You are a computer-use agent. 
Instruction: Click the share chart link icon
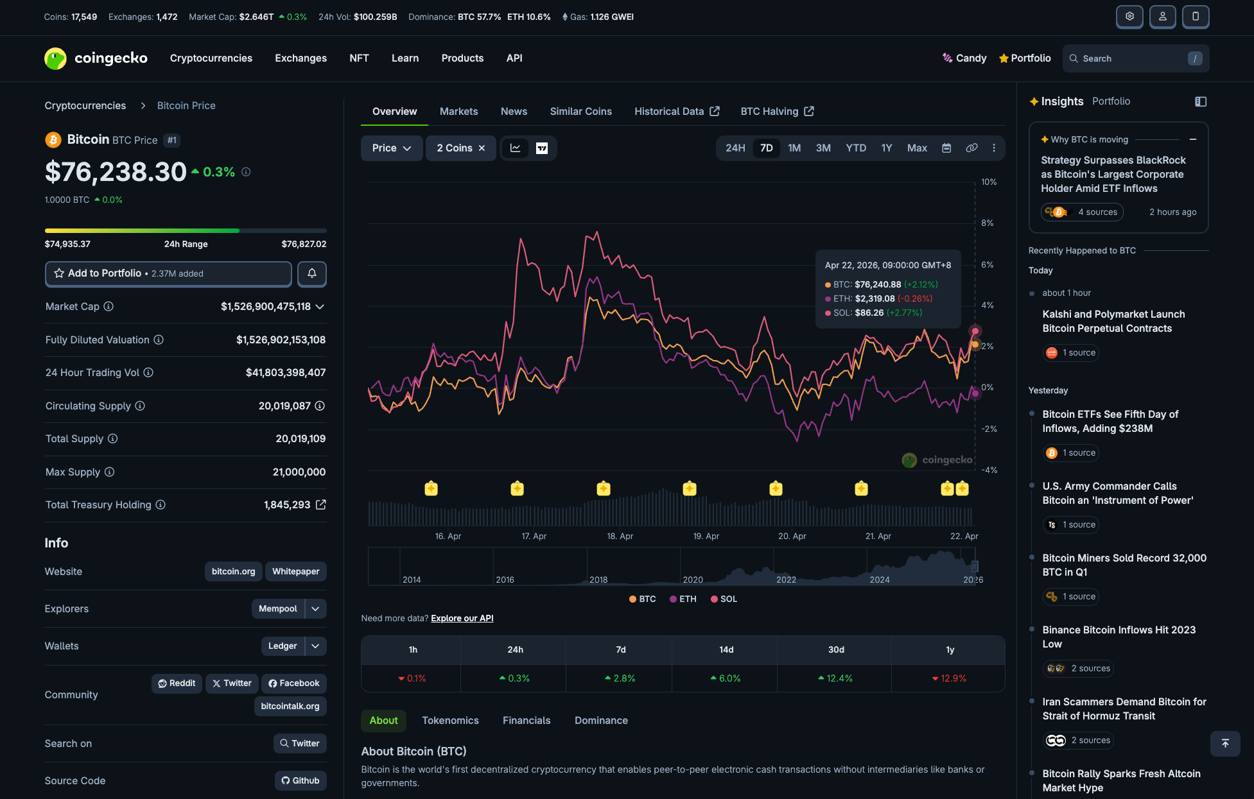click(971, 148)
